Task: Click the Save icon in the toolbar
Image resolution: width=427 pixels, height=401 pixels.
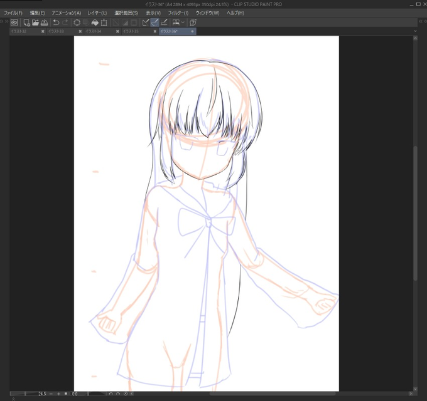Action: pos(45,23)
